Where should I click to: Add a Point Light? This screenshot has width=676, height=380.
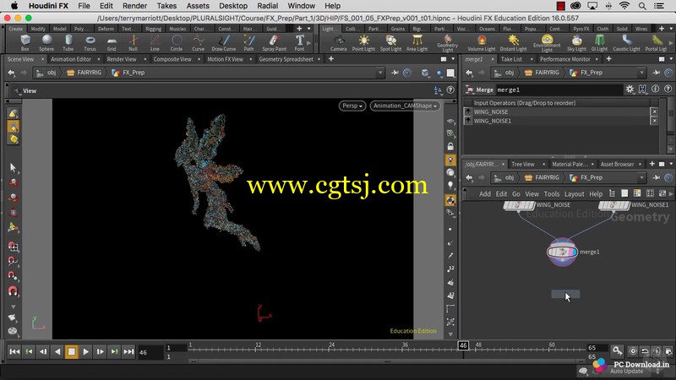coord(363,43)
